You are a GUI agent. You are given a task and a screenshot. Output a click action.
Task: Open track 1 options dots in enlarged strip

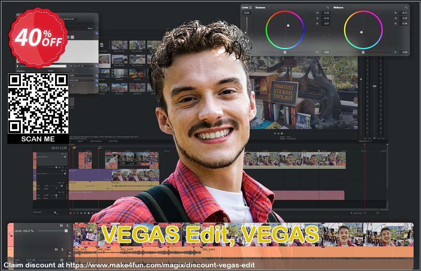[x=10, y=225]
